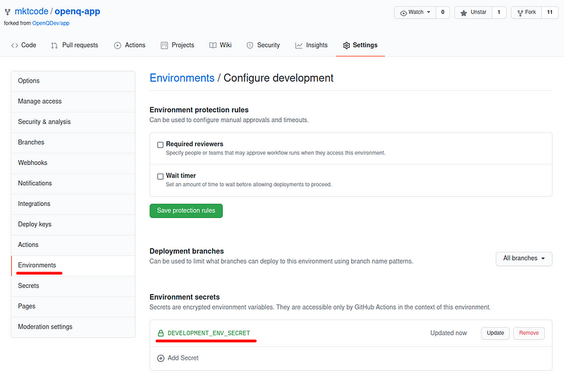Open the Projects tab

click(x=178, y=45)
